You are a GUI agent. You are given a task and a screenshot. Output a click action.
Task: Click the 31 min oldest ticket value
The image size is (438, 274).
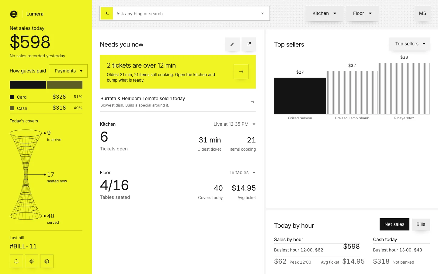210,140
